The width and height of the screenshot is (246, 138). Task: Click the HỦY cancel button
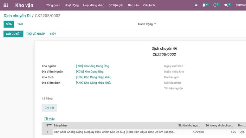[x=53, y=34]
